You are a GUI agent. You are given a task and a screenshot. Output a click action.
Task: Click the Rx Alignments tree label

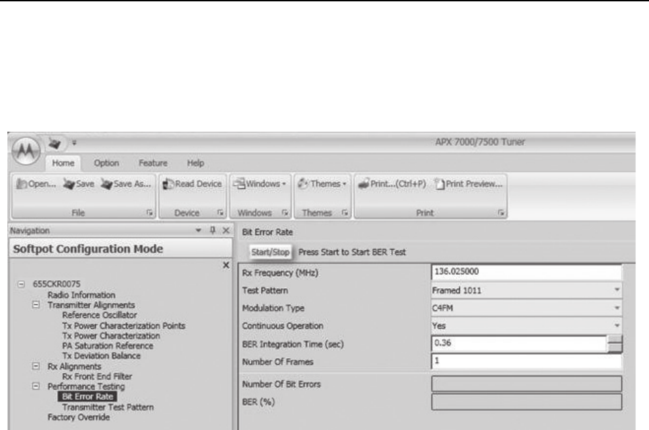(x=74, y=366)
